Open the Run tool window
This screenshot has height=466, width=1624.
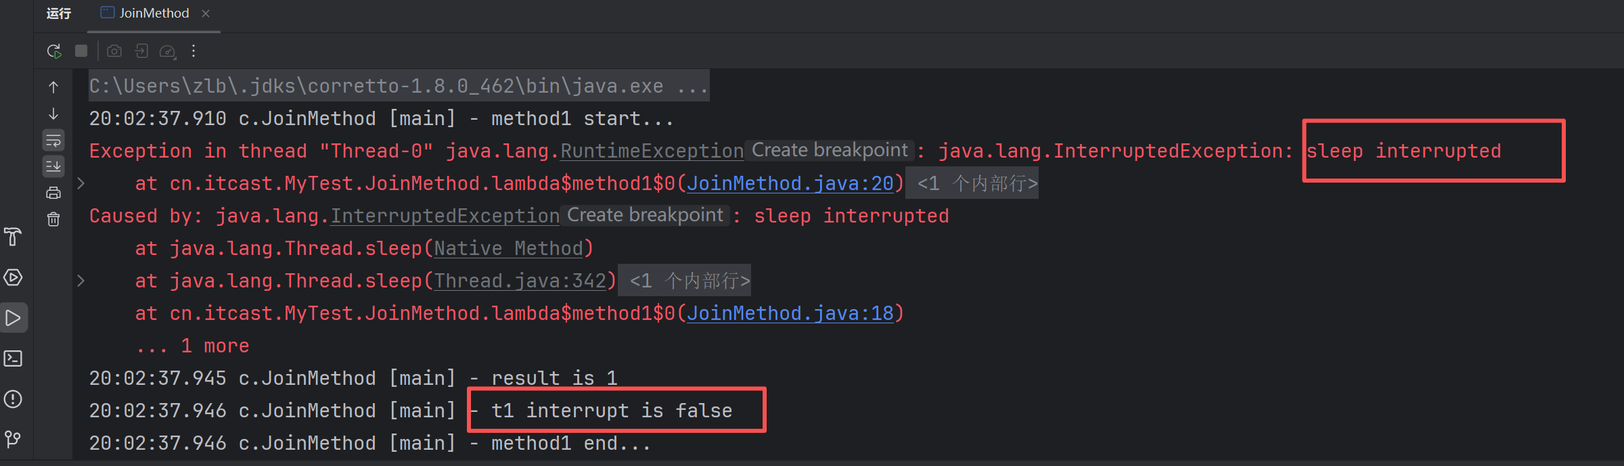14,317
